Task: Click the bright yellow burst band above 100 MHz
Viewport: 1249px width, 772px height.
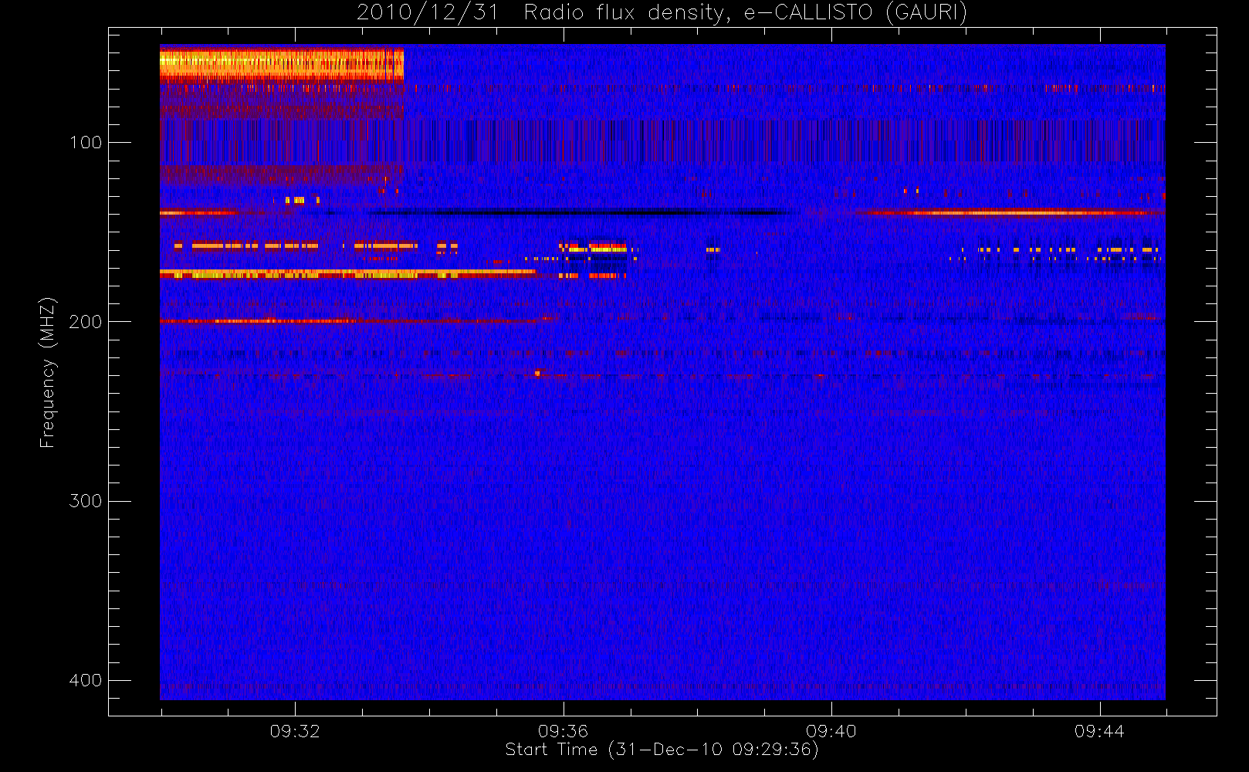Action: (x=282, y=64)
